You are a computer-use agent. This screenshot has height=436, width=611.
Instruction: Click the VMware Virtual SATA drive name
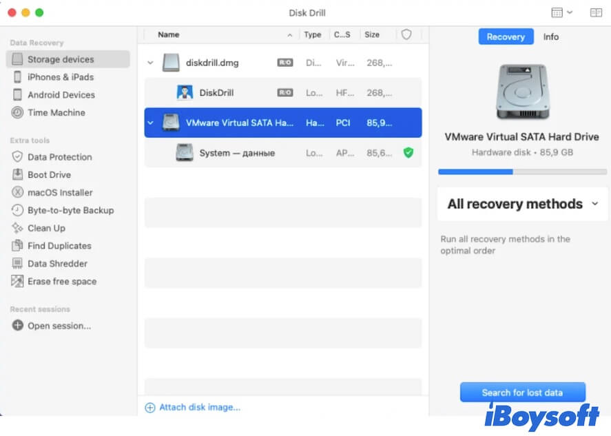point(240,123)
